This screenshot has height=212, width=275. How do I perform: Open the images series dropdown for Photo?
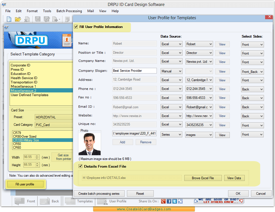(x=199, y=135)
